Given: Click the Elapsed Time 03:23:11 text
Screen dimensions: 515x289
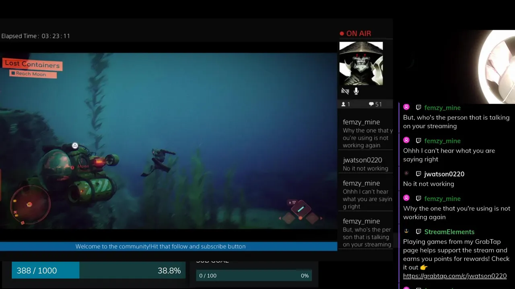Looking at the screenshot, I should 35,36.
